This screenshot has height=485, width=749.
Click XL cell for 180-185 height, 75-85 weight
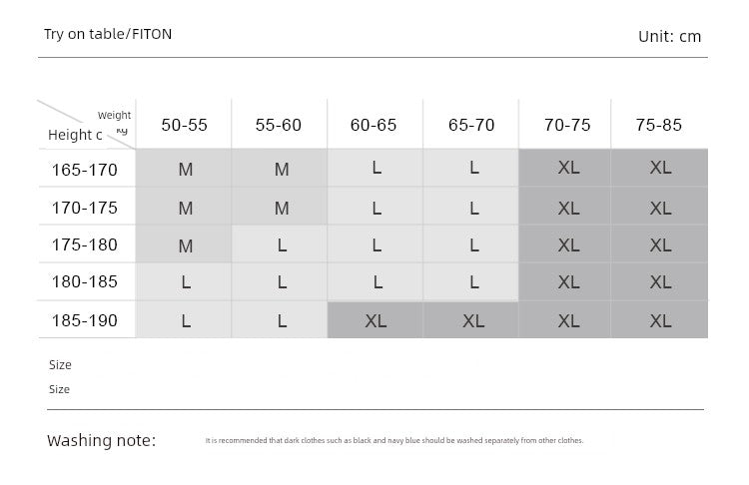660,282
